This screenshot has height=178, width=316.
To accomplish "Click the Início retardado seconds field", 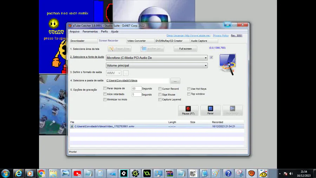I will (x=137, y=94).
